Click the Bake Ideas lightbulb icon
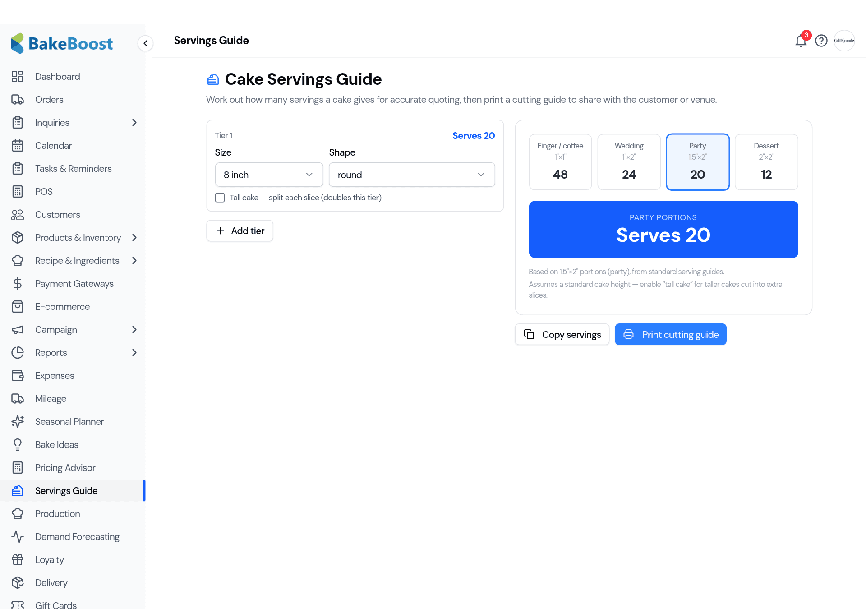The width and height of the screenshot is (866, 609). coord(18,445)
